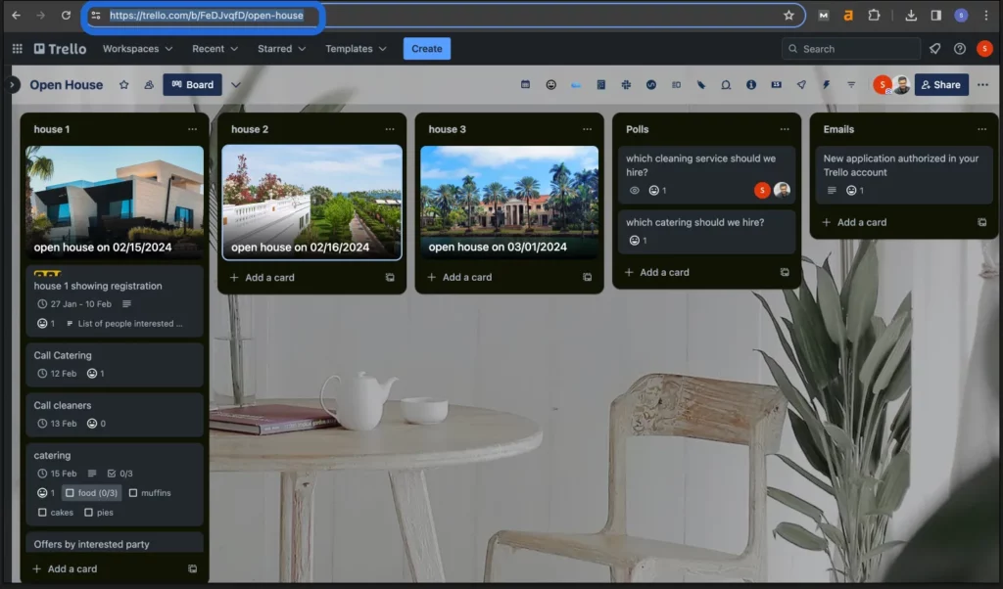The height and width of the screenshot is (589, 1003).
Task: Add a card to house 1 list
Action: 65,568
